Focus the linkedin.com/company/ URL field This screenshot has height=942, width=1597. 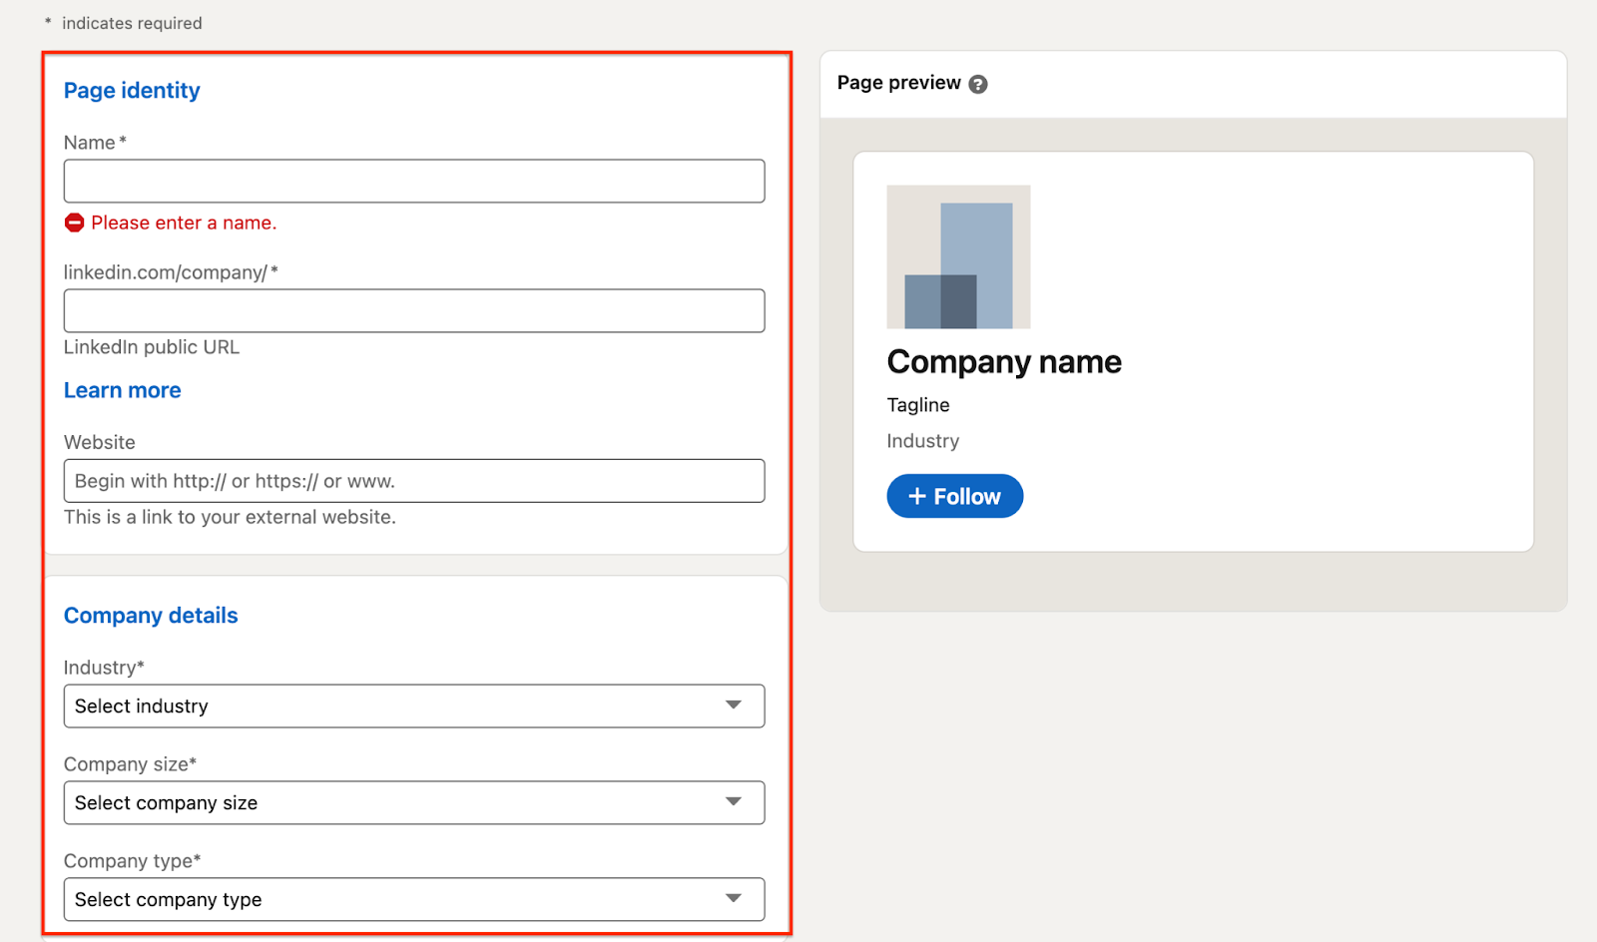[x=414, y=310]
